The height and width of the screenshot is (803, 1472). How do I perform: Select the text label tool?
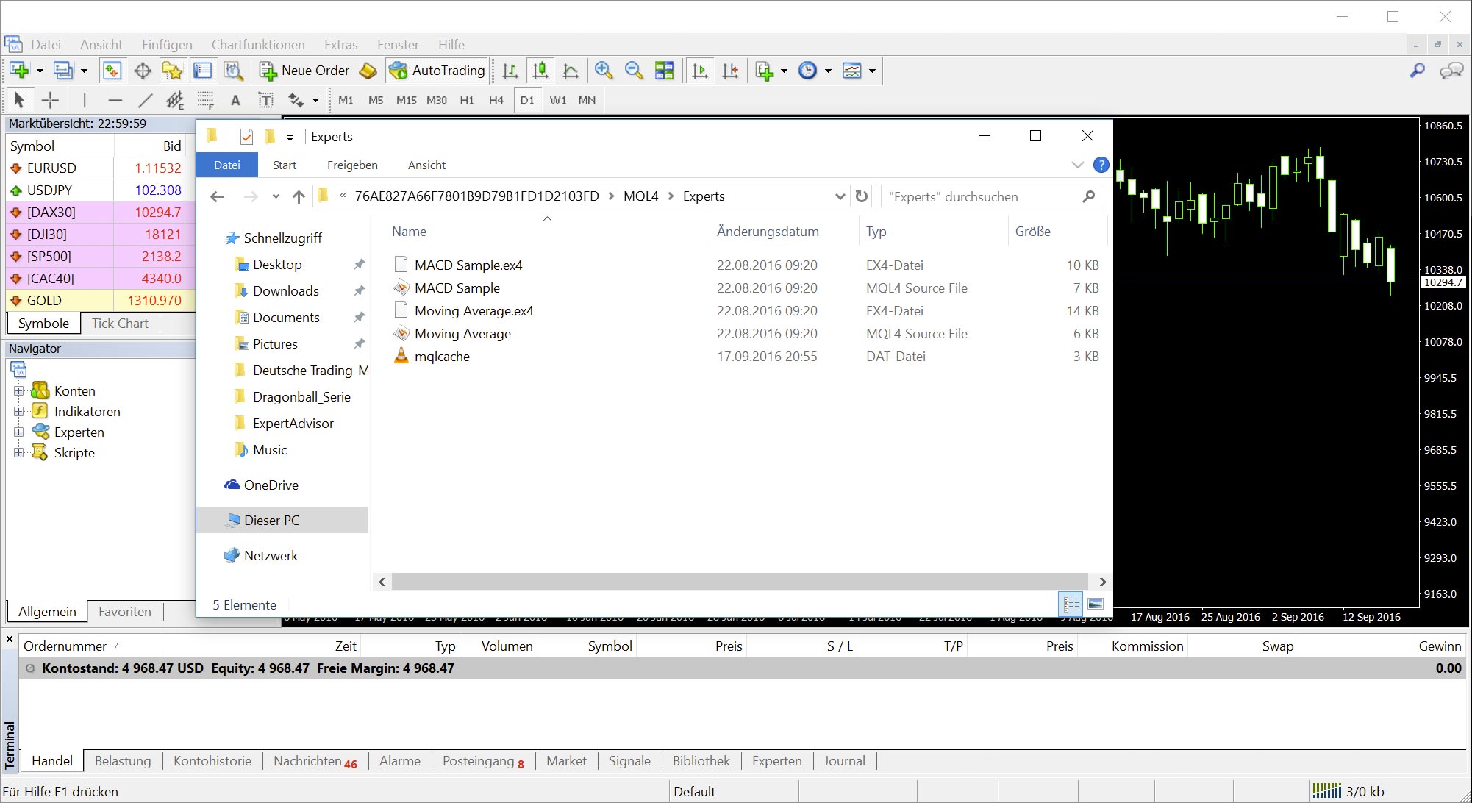point(265,100)
